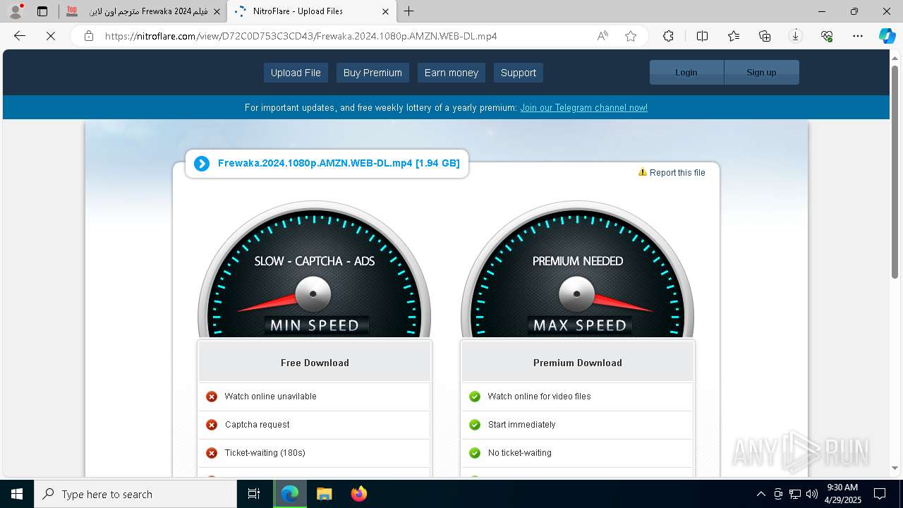Select NitroFlare - Upload Files tab
Screen dimensions: 903x508
pyautogui.click(x=311, y=11)
